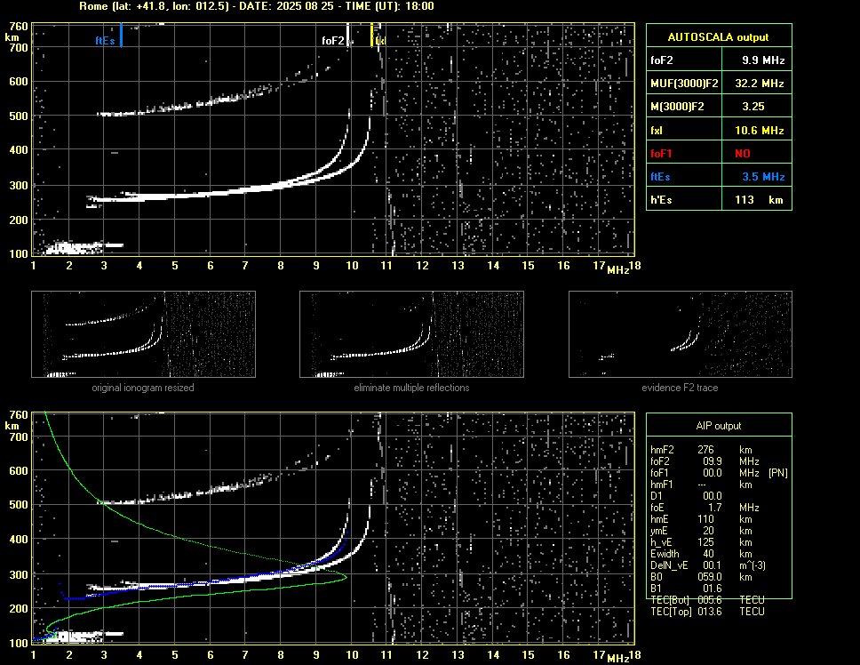Click the hmF2 value '276' in AIP output

pyautogui.click(x=706, y=450)
